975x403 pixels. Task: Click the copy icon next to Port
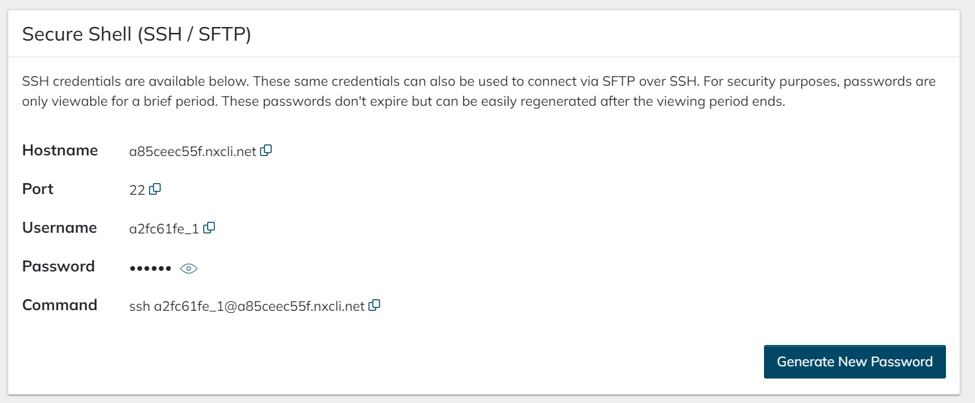[x=154, y=189]
